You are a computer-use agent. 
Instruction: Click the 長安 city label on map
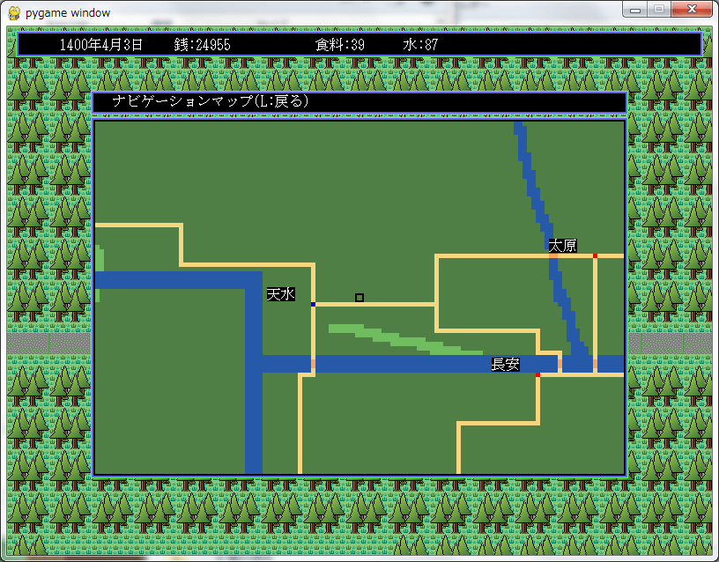[505, 365]
